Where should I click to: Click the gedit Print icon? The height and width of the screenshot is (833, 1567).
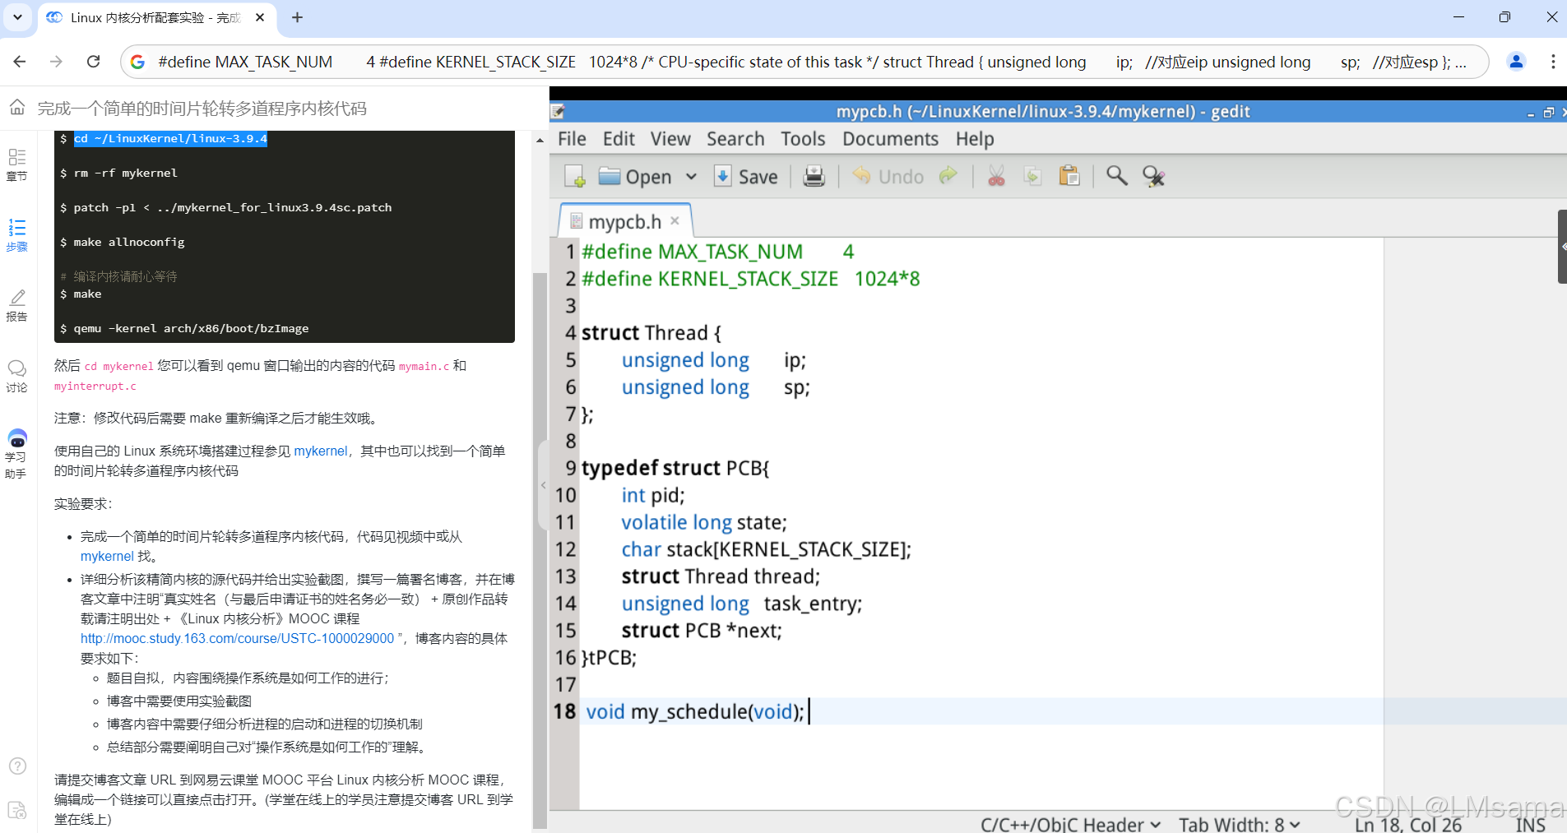[x=814, y=176]
